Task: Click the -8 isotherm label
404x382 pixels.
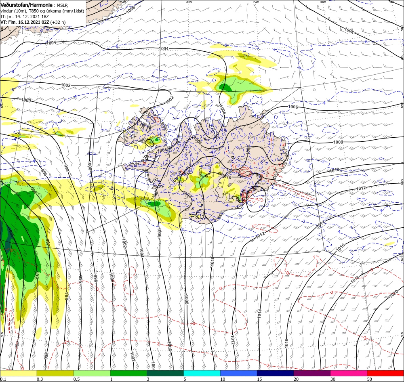Action: coord(13,71)
